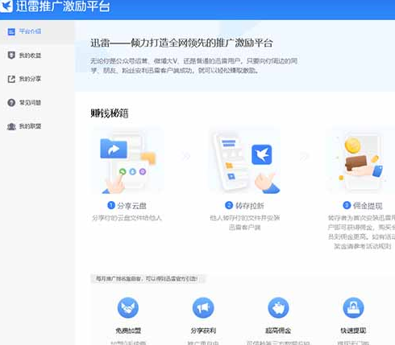The height and width of the screenshot is (345, 395).
Task: Click the 我的分享 share arrow icon
Action: click(11, 79)
